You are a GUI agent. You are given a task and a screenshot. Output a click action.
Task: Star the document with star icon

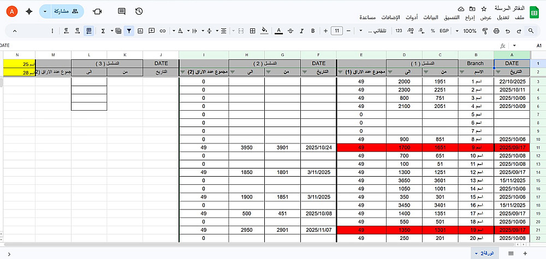(x=484, y=9)
